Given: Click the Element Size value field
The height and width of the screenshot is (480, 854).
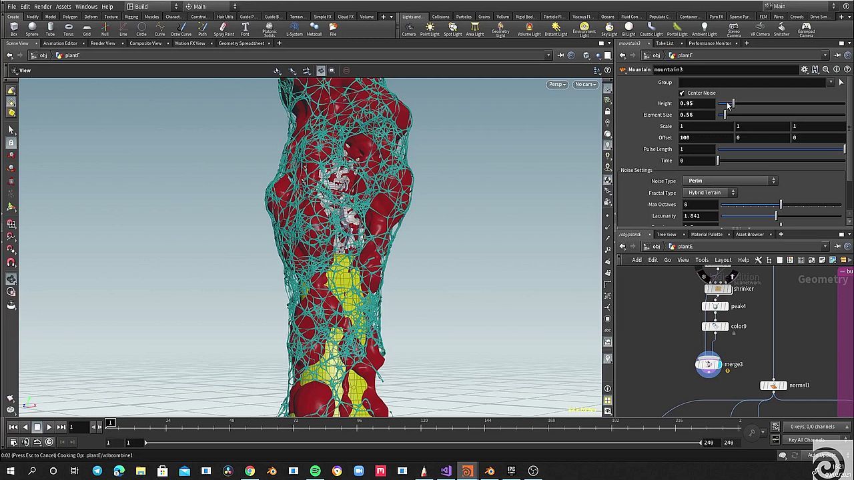Looking at the screenshot, I should coord(697,115).
